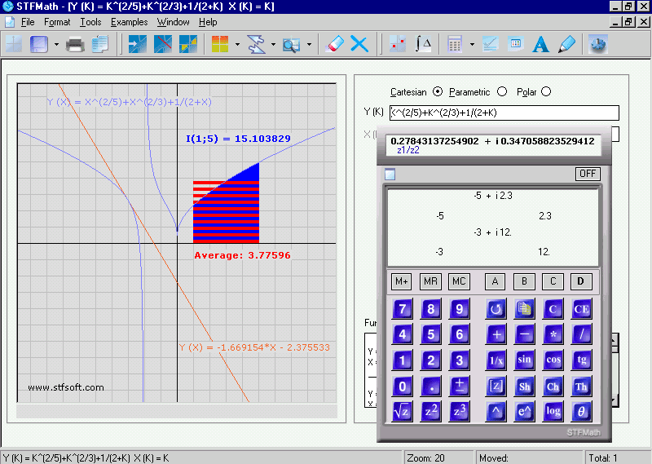Open the integral tool icon
The height and width of the screenshot is (464, 652).
pyautogui.click(x=423, y=44)
